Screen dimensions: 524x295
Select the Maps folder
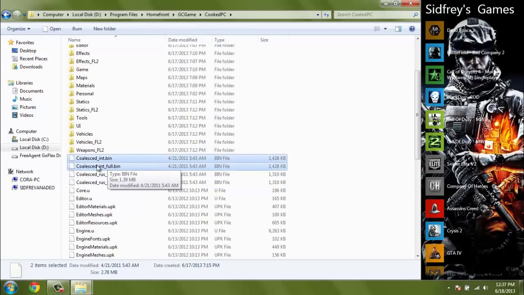81,77
